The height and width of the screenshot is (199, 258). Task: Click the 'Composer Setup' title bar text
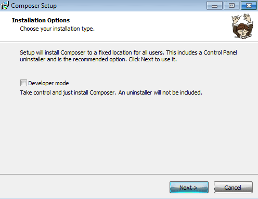(x=34, y=6)
